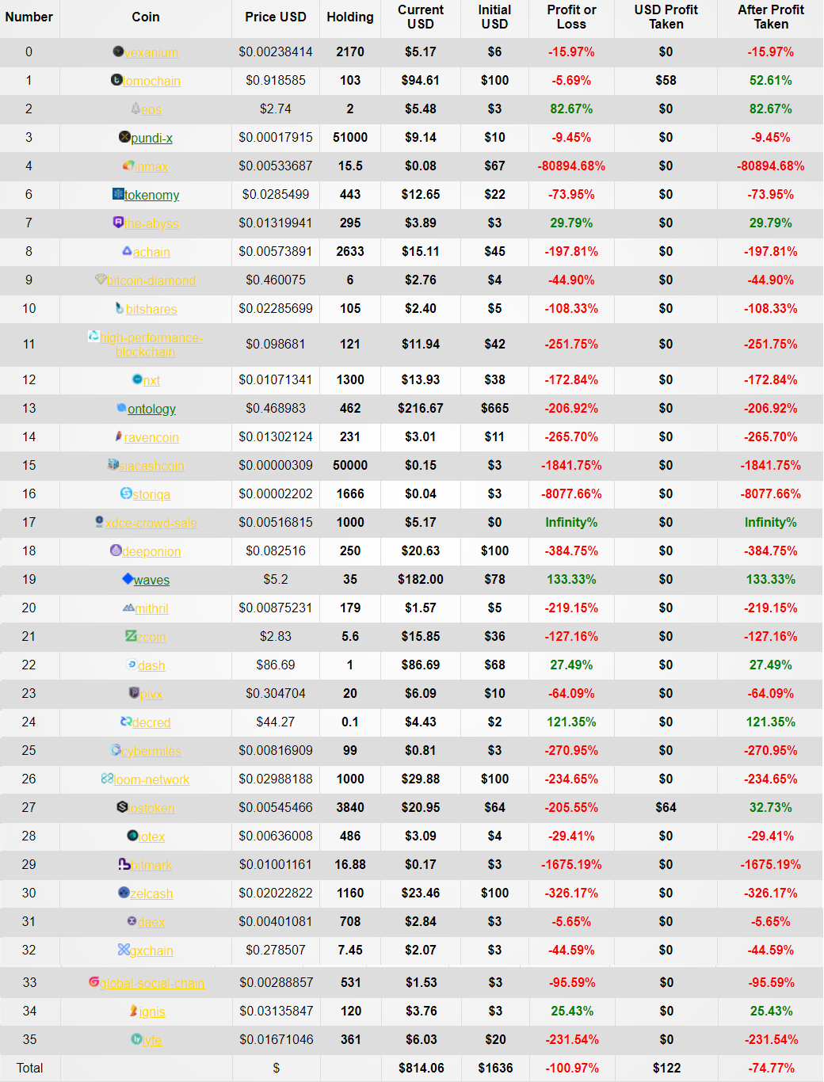Click the Profit or Loss column header

click(x=571, y=17)
